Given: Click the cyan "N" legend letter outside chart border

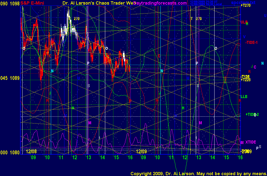Looking at the screenshot, I should [x=262, y=63].
